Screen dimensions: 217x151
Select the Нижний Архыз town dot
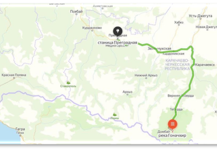point(146,78)
